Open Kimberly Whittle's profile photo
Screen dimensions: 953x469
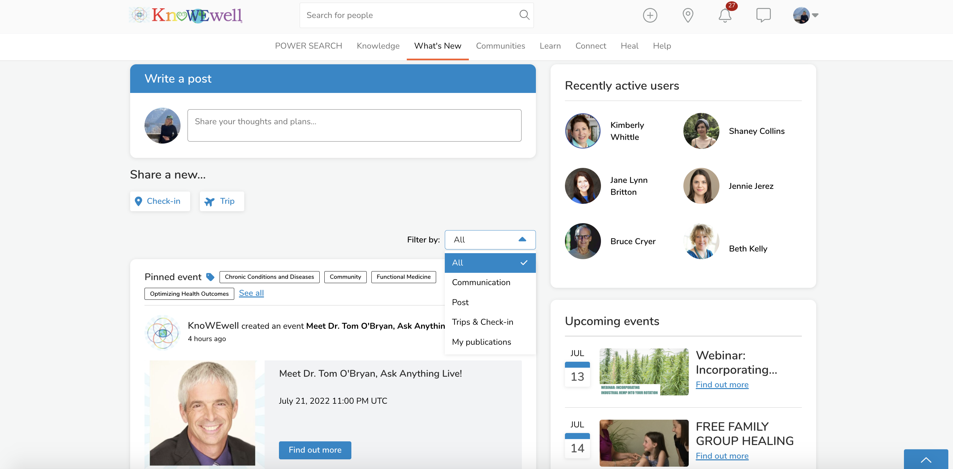click(x=583, y=131)
